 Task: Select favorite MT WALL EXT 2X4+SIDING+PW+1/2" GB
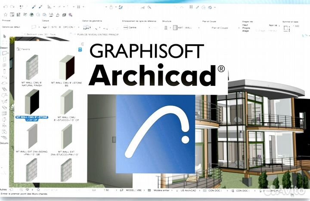(x=31, y=140)
